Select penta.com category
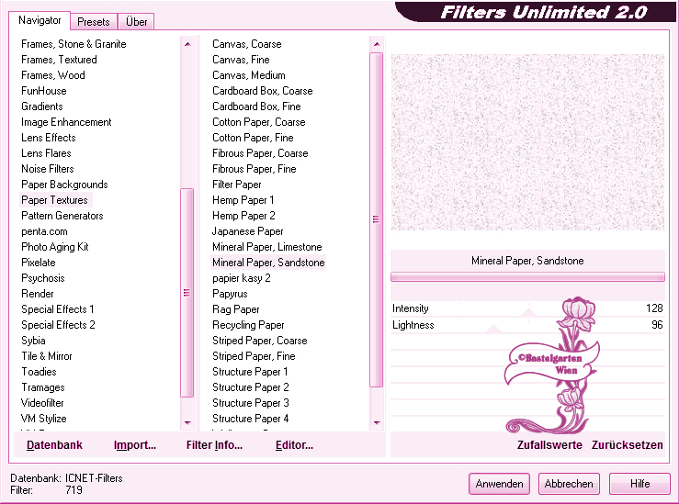The image size is (679, 504). point(44,231)
